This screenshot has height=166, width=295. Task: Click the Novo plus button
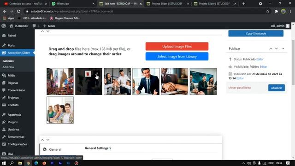click(x=49, y=26)
